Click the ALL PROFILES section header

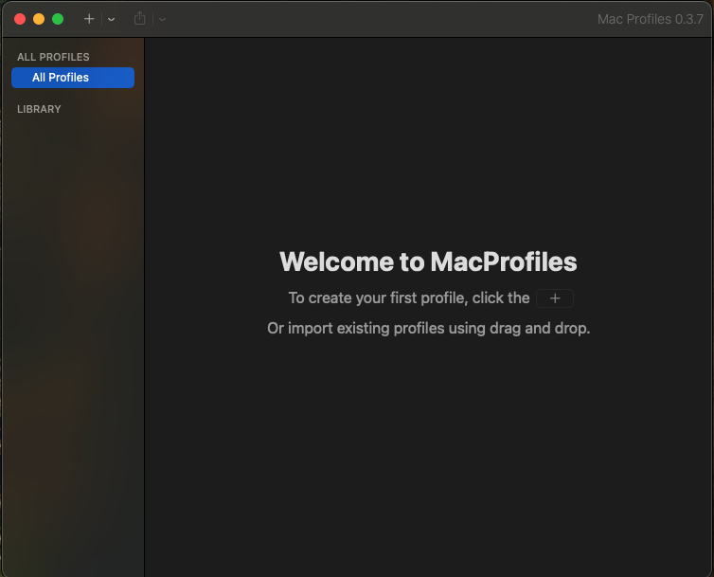tap(53, 57)
